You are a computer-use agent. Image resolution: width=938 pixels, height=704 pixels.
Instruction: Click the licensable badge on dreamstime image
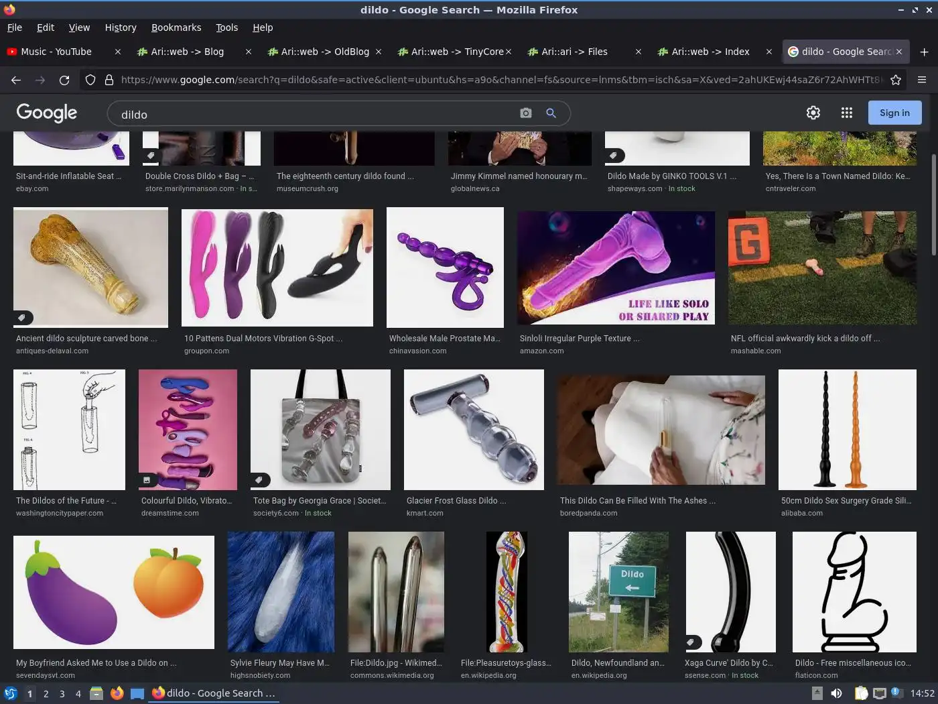pyautogui.click(x=147, y=480)
